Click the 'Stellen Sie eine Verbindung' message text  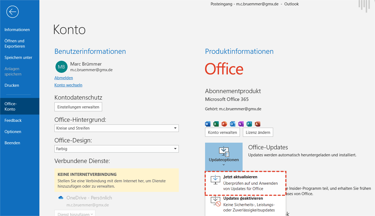pos(112,184)
